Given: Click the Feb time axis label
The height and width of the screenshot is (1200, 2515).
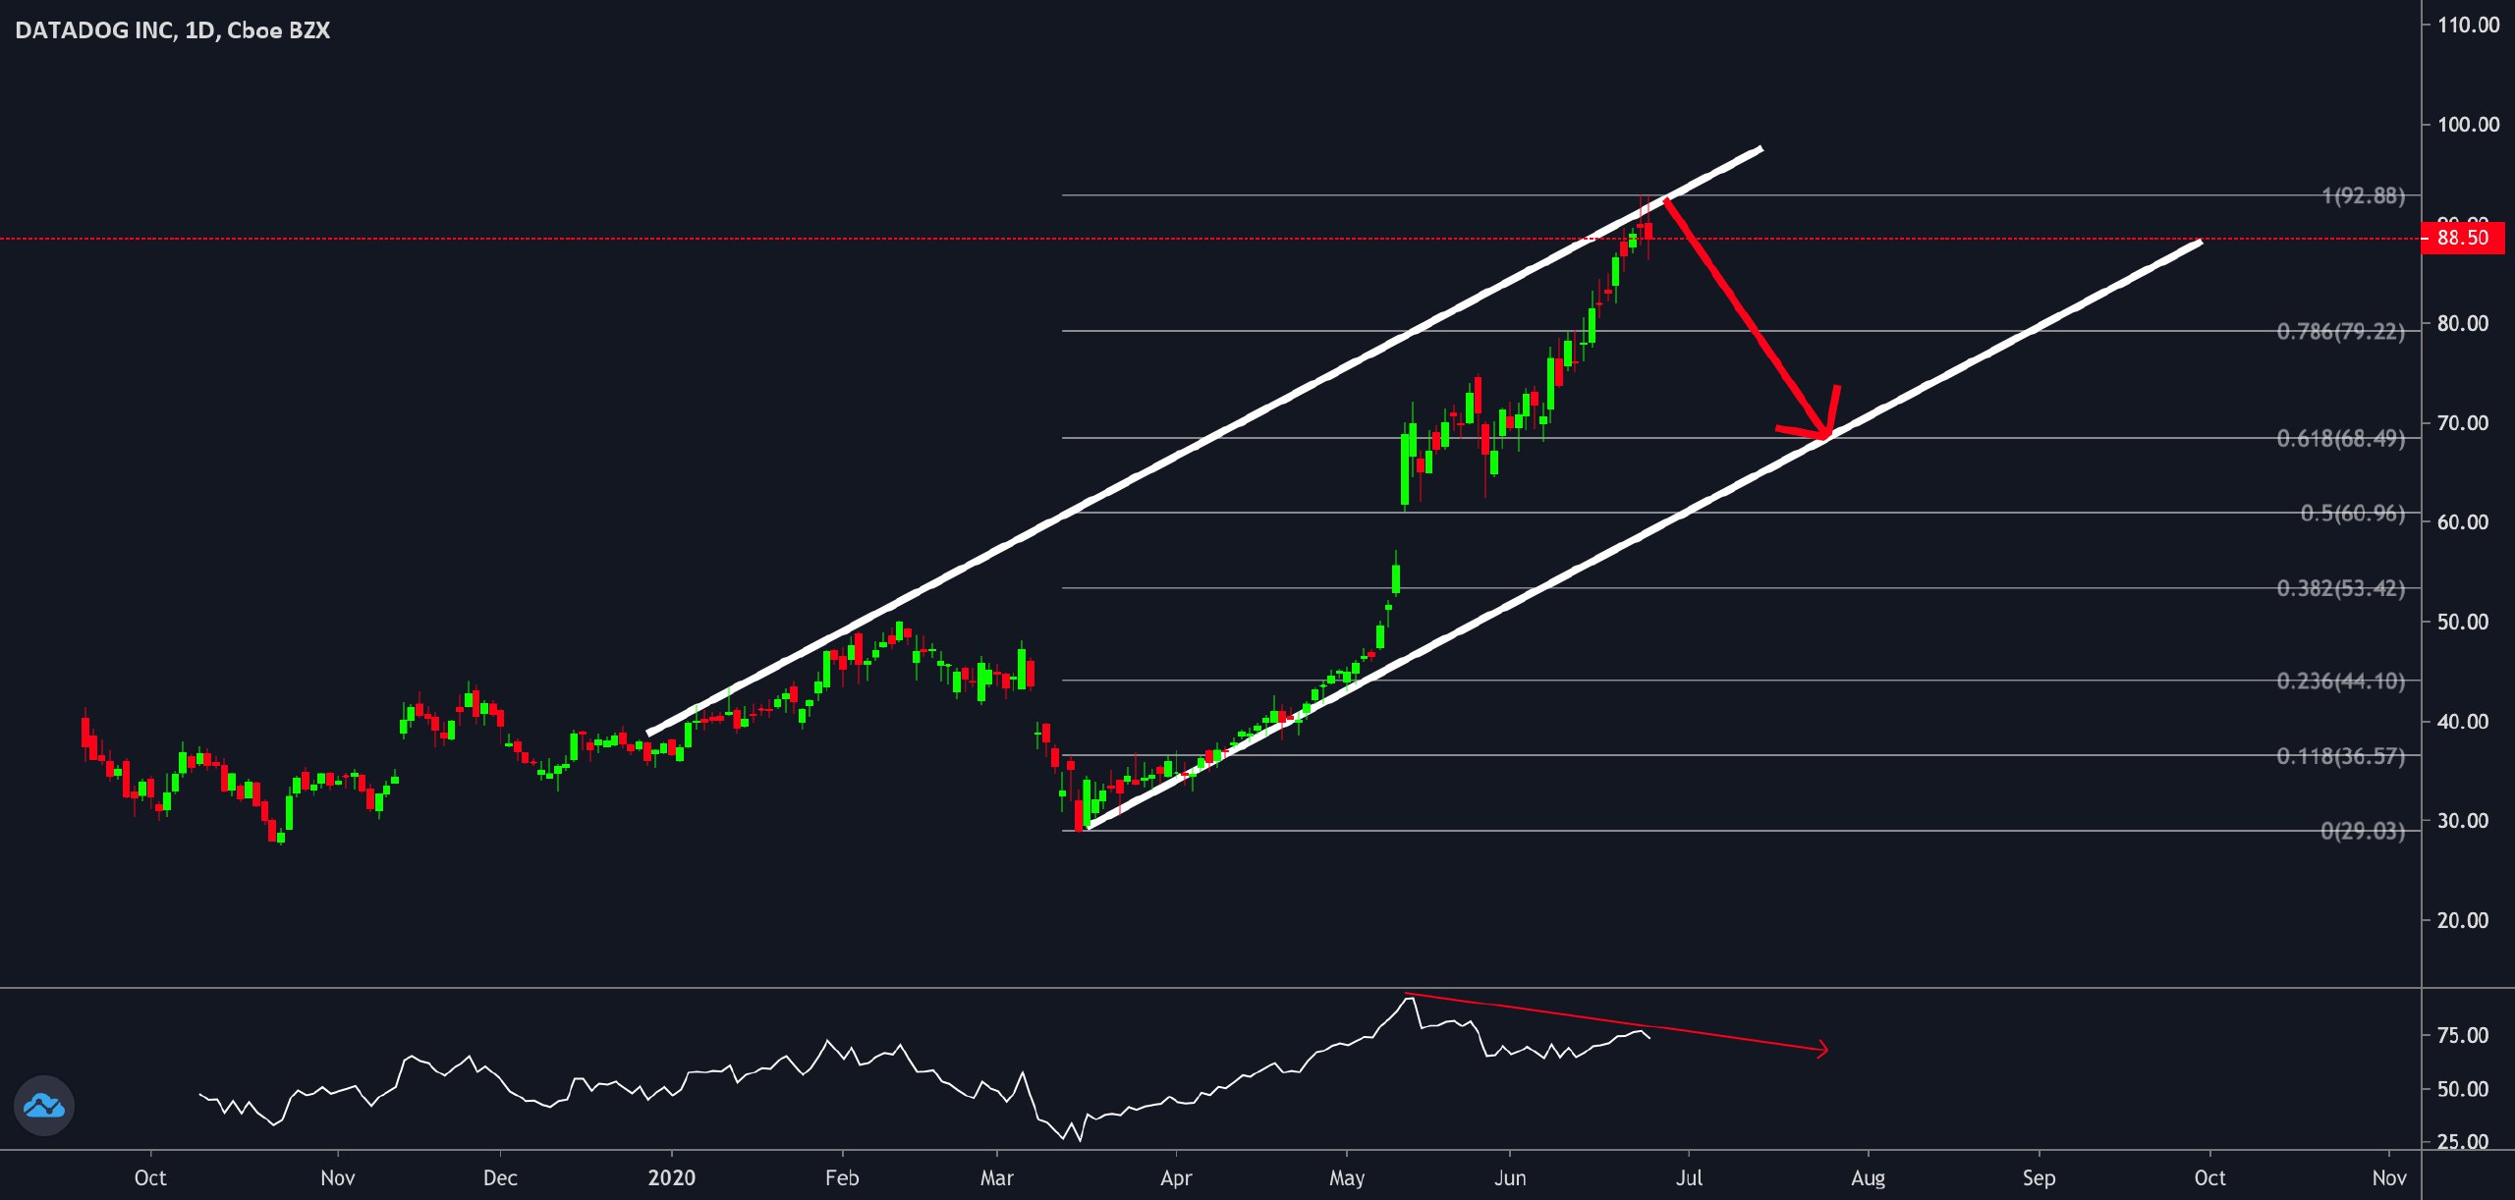Looking at the screenshot, I should [842, 1177].
